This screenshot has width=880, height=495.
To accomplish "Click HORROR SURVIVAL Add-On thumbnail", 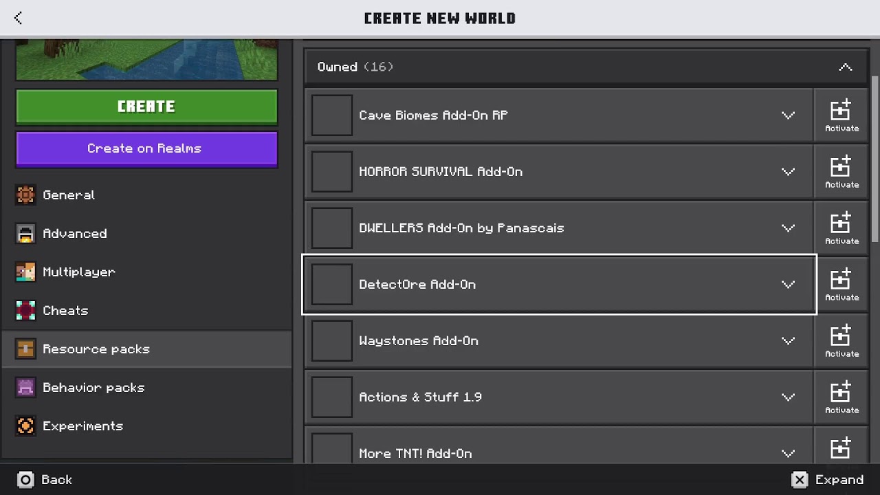I will click(332, 172).
